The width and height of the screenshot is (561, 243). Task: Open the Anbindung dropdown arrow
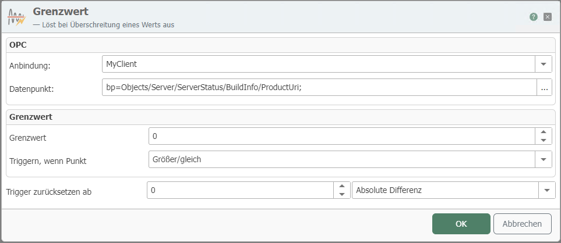(x=544, y=64)
